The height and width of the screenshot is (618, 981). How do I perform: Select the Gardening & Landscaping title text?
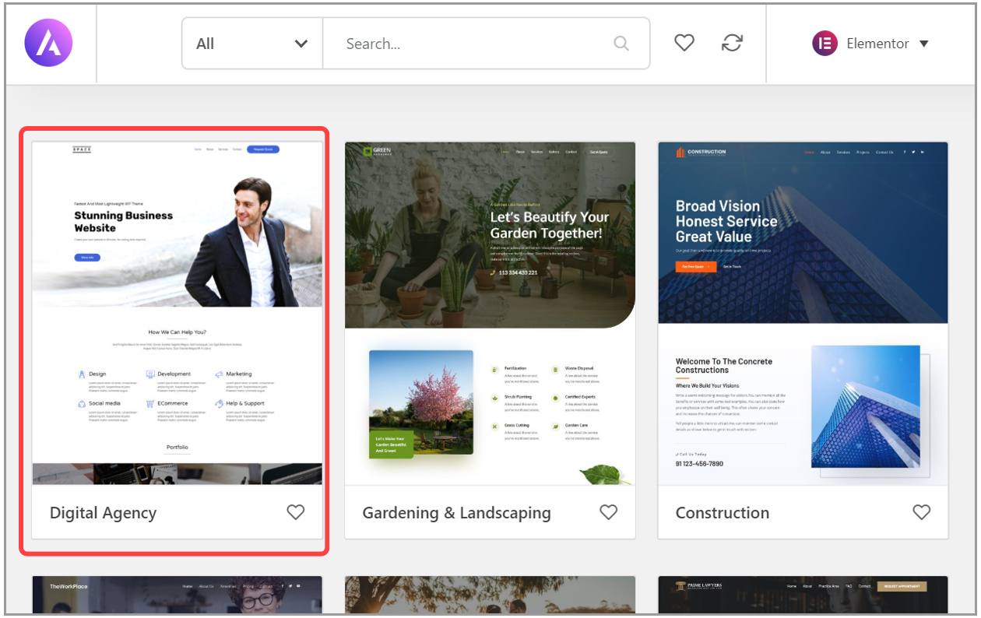[457, 513]
